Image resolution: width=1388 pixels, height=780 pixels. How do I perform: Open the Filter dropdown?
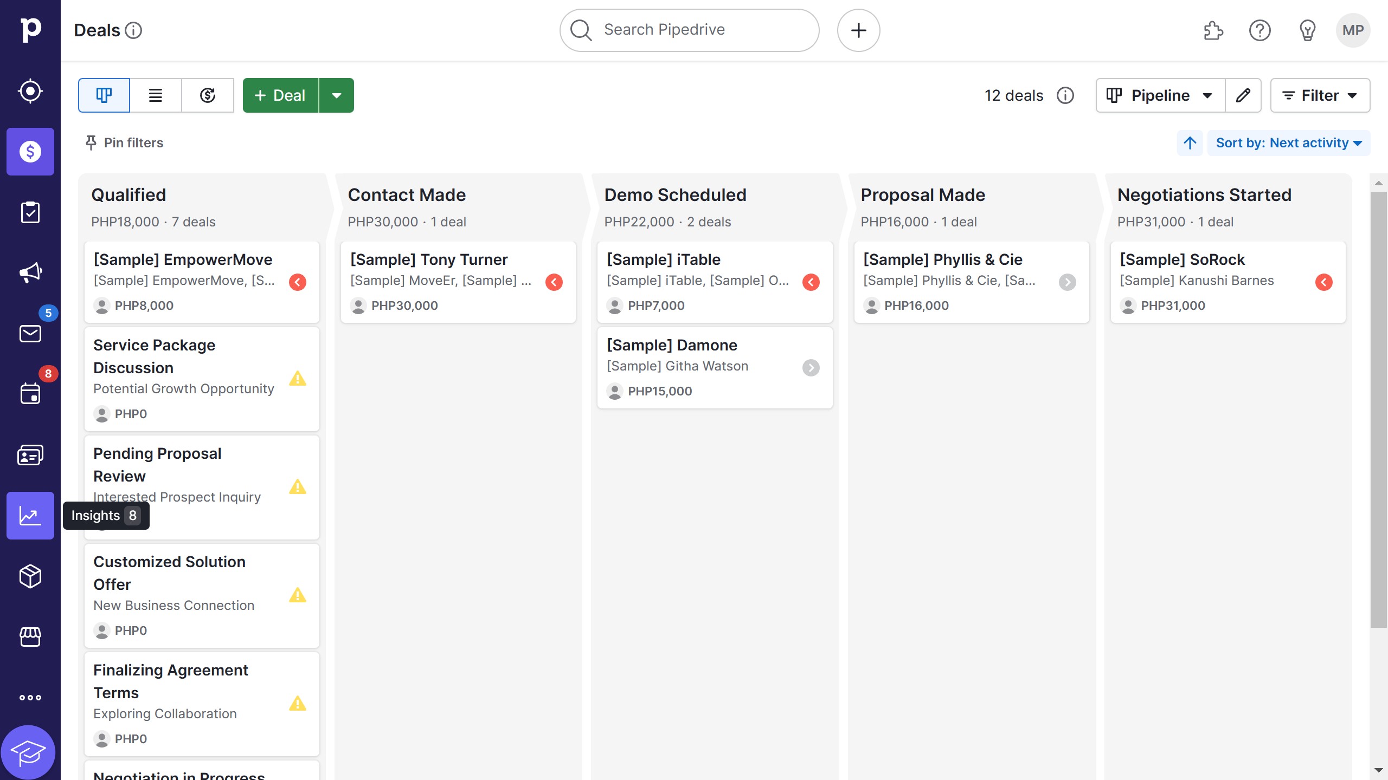point(1320,95)
